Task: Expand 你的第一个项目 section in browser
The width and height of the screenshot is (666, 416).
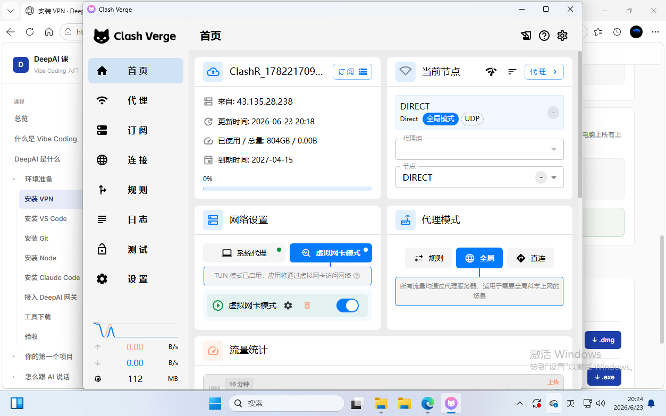Action: click(x=48, y=356)
